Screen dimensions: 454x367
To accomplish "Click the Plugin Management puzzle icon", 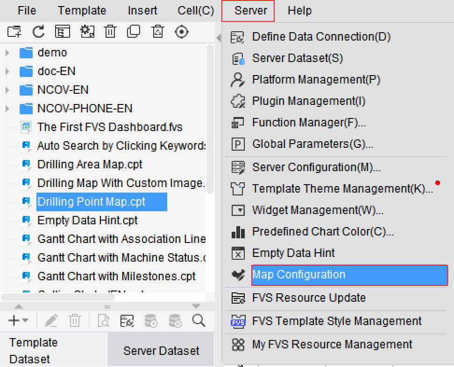I will coord(238,101).
